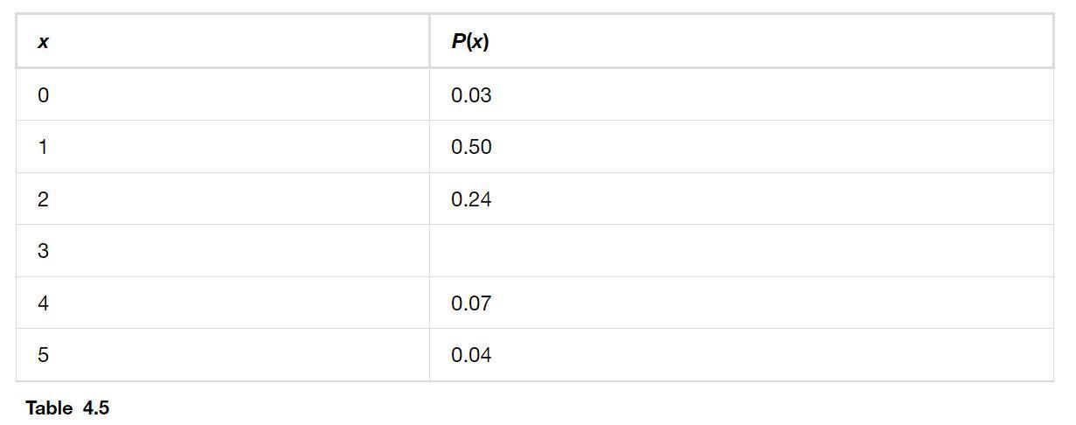This screenshot has width=1076, height=425.
Task: Click the digit 24 in row two
Action: [482, 199]
